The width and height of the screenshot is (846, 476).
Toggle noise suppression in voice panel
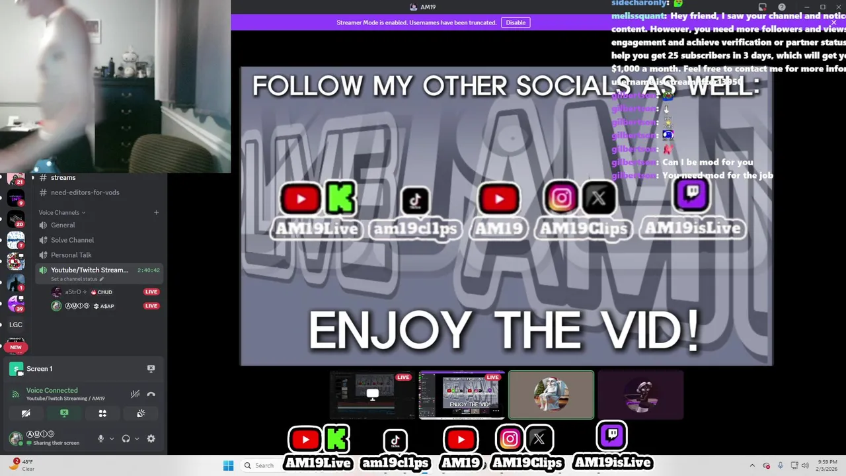tap(135, 394)
